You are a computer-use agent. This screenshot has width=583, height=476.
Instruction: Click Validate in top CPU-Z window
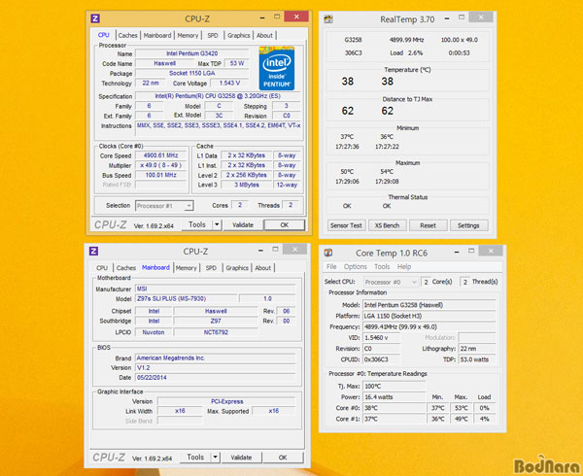click(x=243, y=224)
